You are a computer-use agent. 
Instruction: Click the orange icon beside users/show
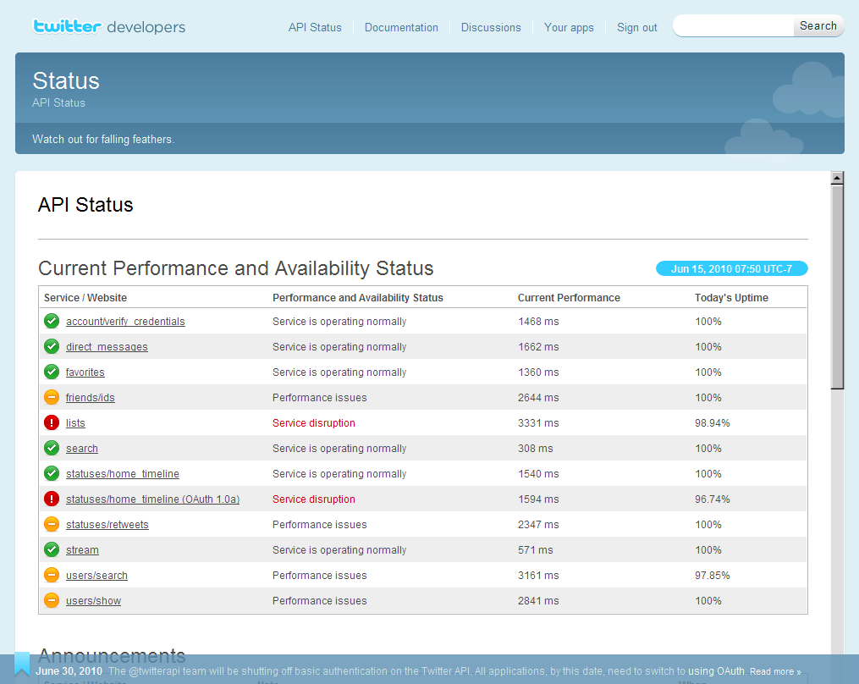[52, 600]
